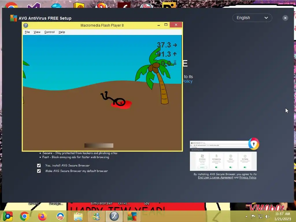Open the English language dropdown

click(x=252, y=18)
